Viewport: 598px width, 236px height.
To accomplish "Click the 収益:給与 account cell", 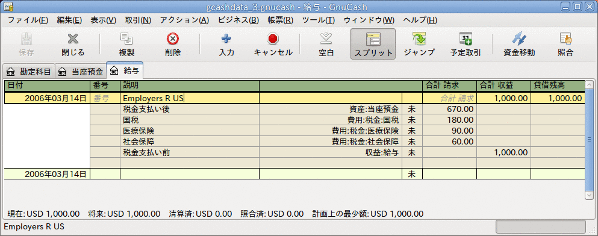I will coord(330,152).
